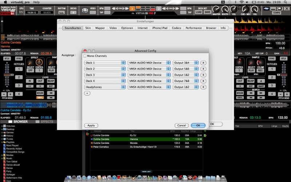This screenshot has height=182, width=291.
Task: Click Deck Set LOAD button
Action: point(198,12)
